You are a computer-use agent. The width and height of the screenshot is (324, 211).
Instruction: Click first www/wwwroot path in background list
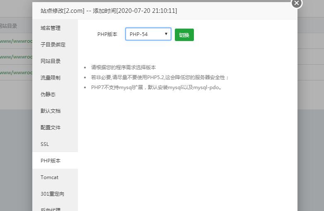coord(16,41)
